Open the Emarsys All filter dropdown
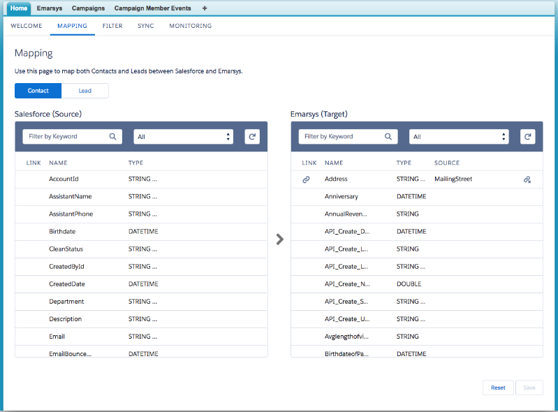 click(x=459, y=137)
